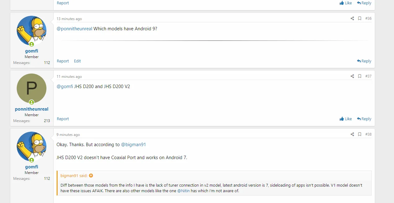Edit gomfi's post #36

pyautogui.click(x=77, y=61)
